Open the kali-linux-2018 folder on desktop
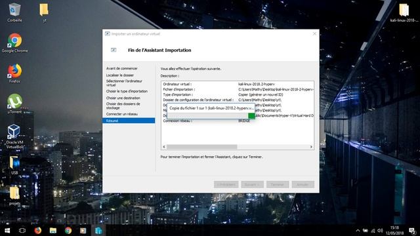Viewport: 420px width, 236px height. coord(404,12)
